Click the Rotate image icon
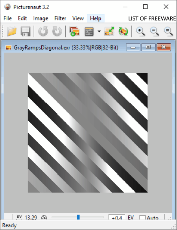Image resolution: width=177 pixels, height=230 pixels. click(x=123, y=31)
